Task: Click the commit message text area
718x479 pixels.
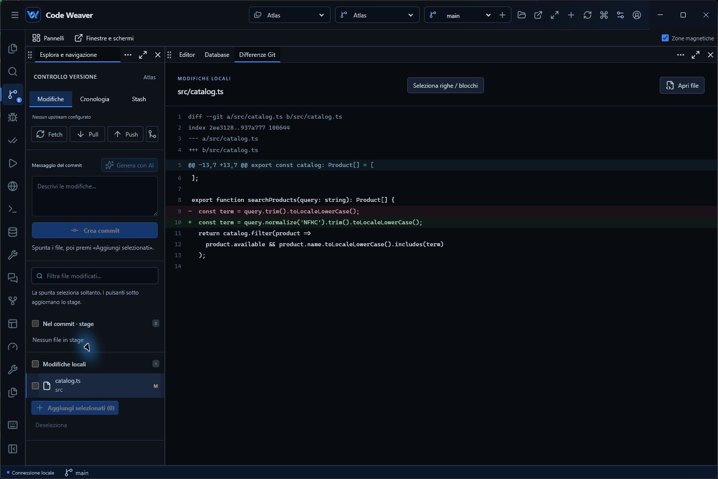Action: click(x=95, y=196)
